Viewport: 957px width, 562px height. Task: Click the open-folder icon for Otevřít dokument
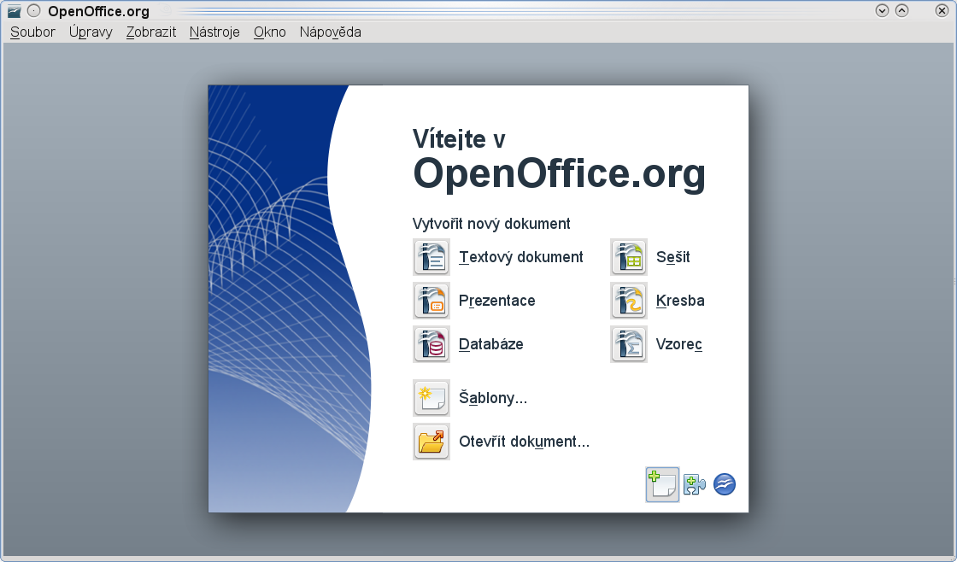tap(432, 442)
